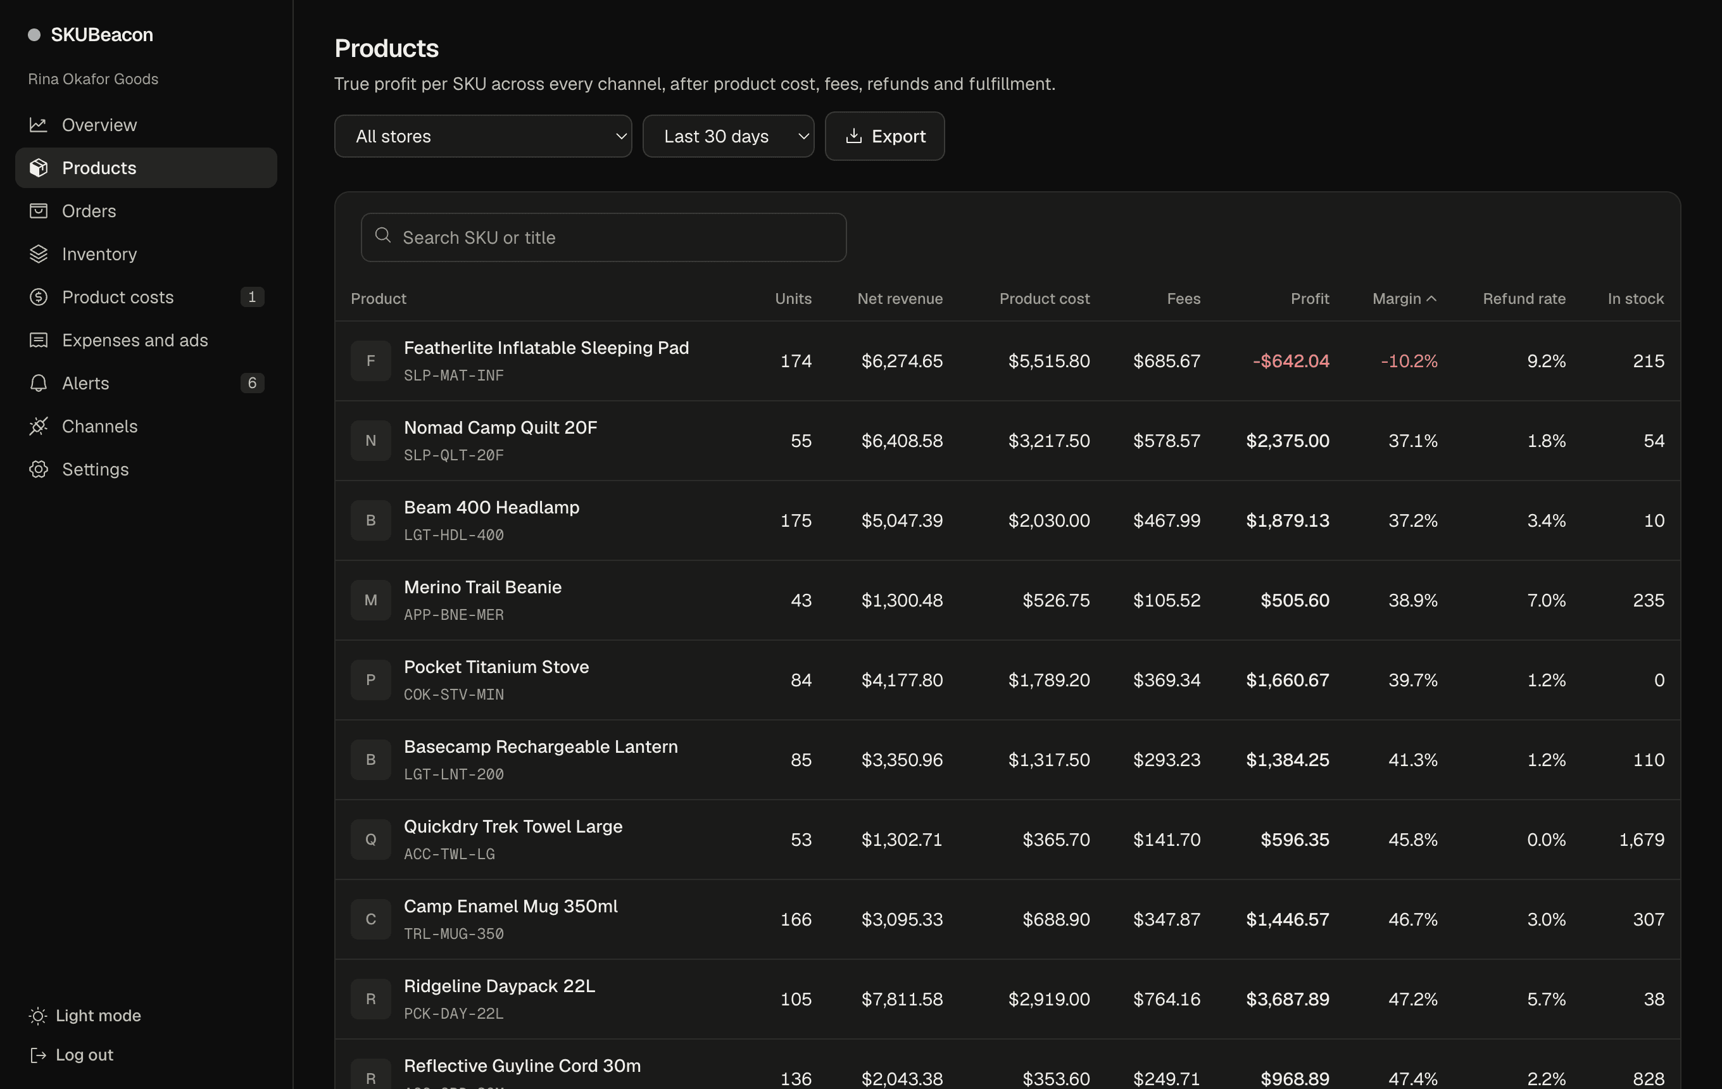Click the SKUBeacon logo
This screenshot has width=1722, height=1089.
(91, 34)
